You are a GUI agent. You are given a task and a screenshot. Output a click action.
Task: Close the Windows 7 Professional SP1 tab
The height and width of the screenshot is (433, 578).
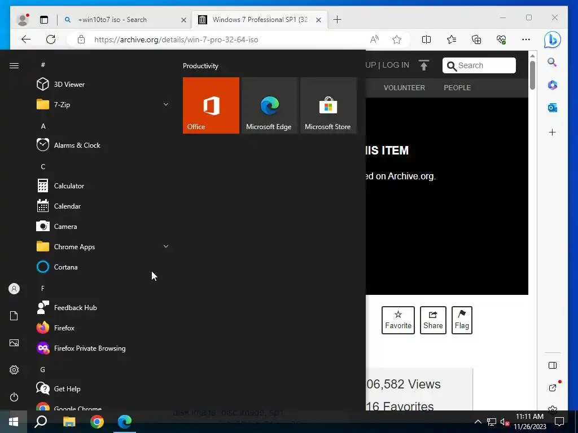tap(319, 20)
